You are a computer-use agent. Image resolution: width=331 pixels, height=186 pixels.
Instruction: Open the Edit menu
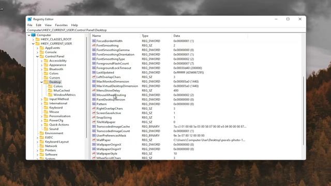click(38, 25)
